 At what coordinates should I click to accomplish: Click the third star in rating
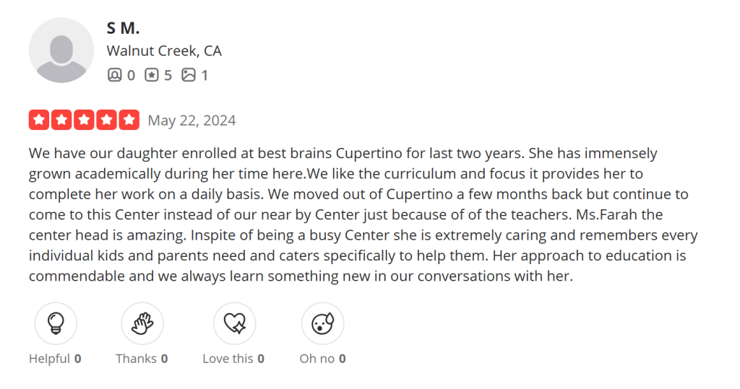tap(84, 121)
